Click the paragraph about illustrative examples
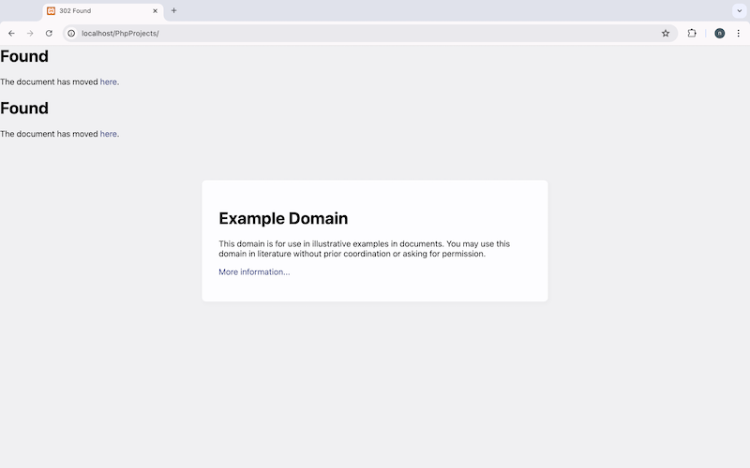The height and width of the screenshot is (468, 750). [x=365, y=249]
